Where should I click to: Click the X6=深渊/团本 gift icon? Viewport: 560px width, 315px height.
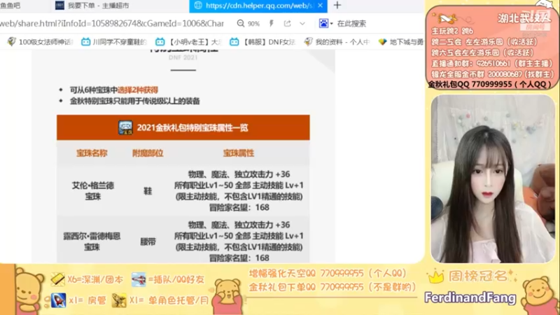pyautogui.click(x=57, y=279)
